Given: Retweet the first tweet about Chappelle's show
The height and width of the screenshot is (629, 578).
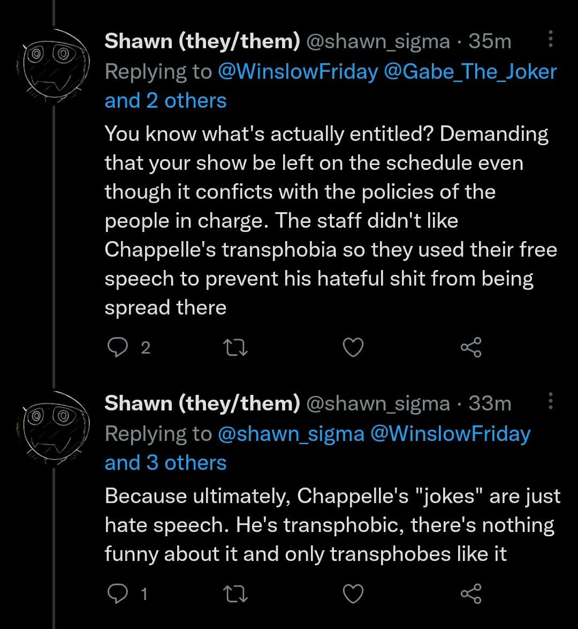Looking at the screenshot, I should coord(236,348).
